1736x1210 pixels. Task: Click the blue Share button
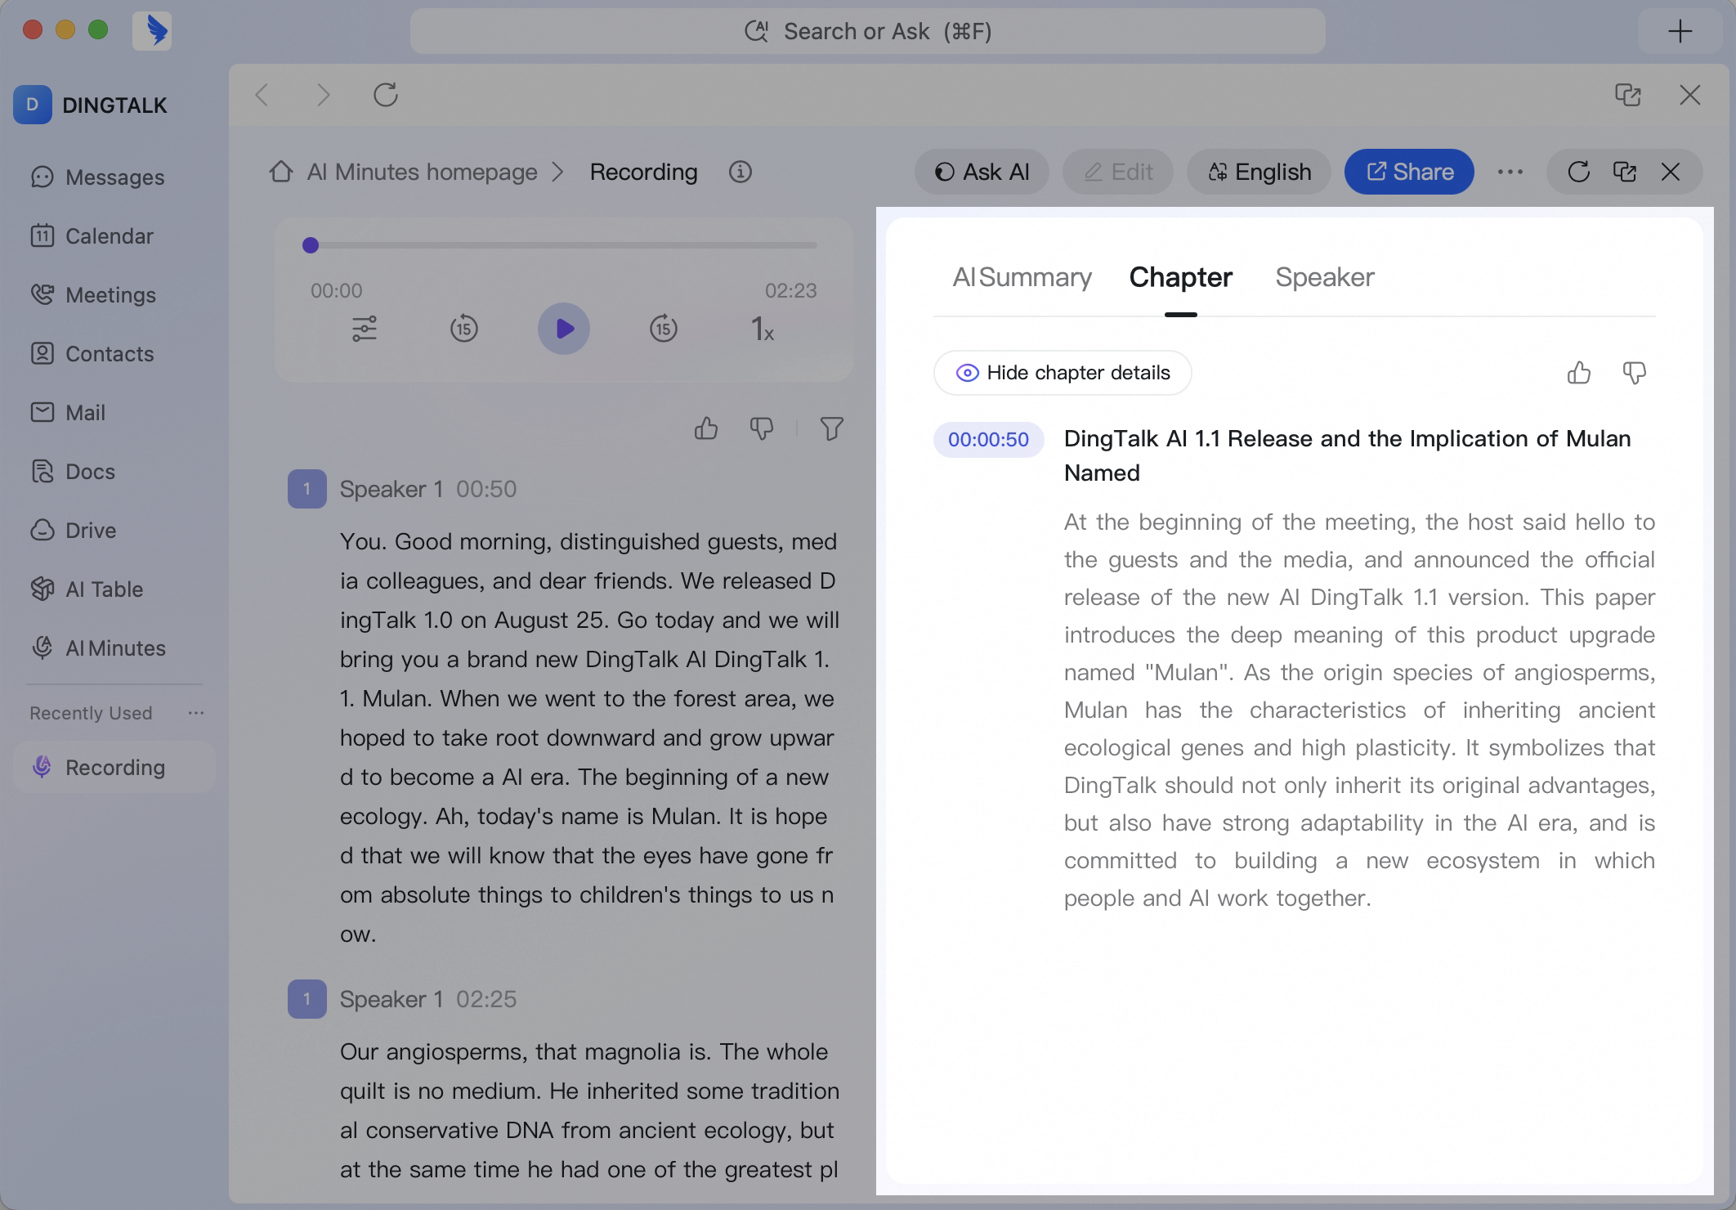[1410, 172]
